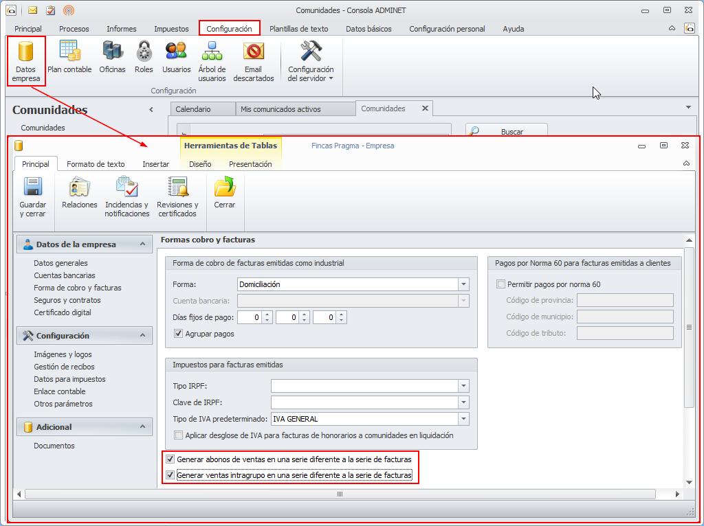The height and width of the screenshot is (526, 704).
Task: Switch to the Diseño tab
Action: [200, 164]
